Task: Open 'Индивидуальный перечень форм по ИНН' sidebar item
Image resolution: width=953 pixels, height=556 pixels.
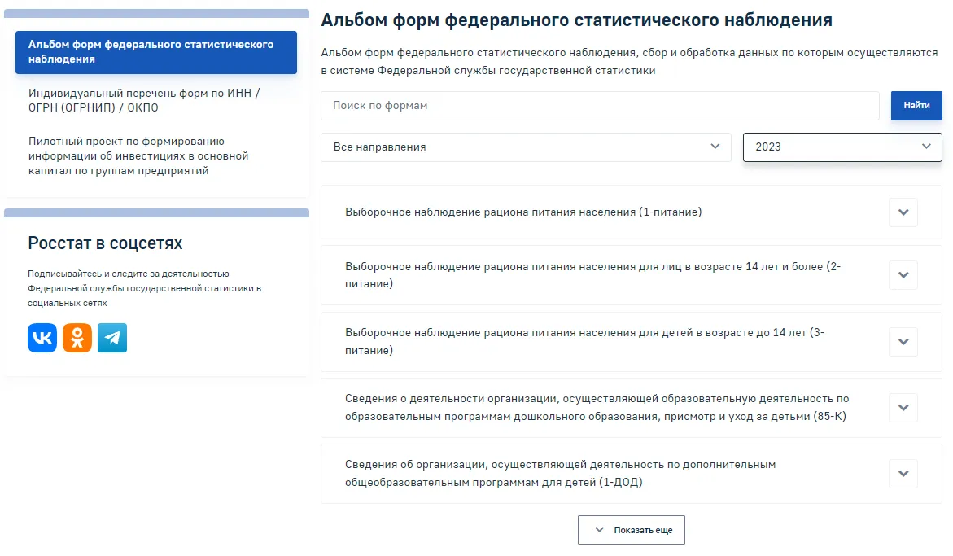Action: pos(144,100)
